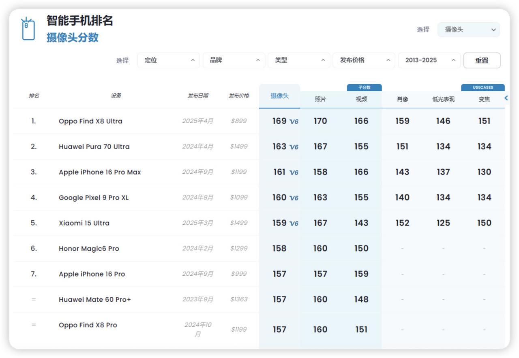Sort by the 低光表现 column
The width and height of the screenshot is (519, 358).
[444, 99]
